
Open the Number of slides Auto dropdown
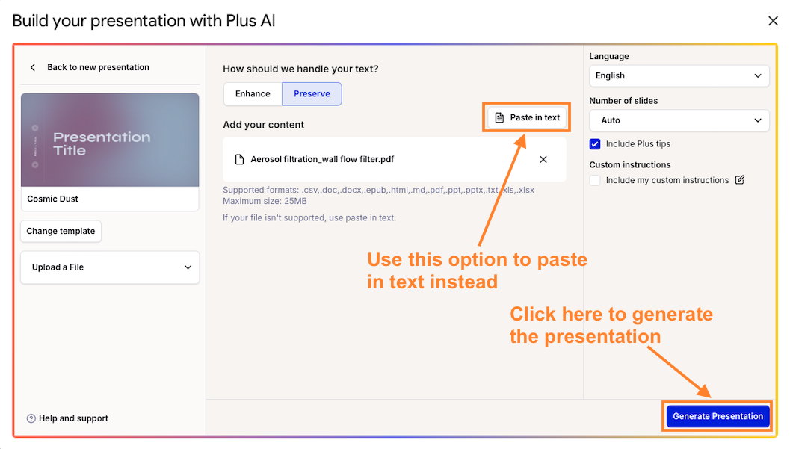click(x=679, y=120)
